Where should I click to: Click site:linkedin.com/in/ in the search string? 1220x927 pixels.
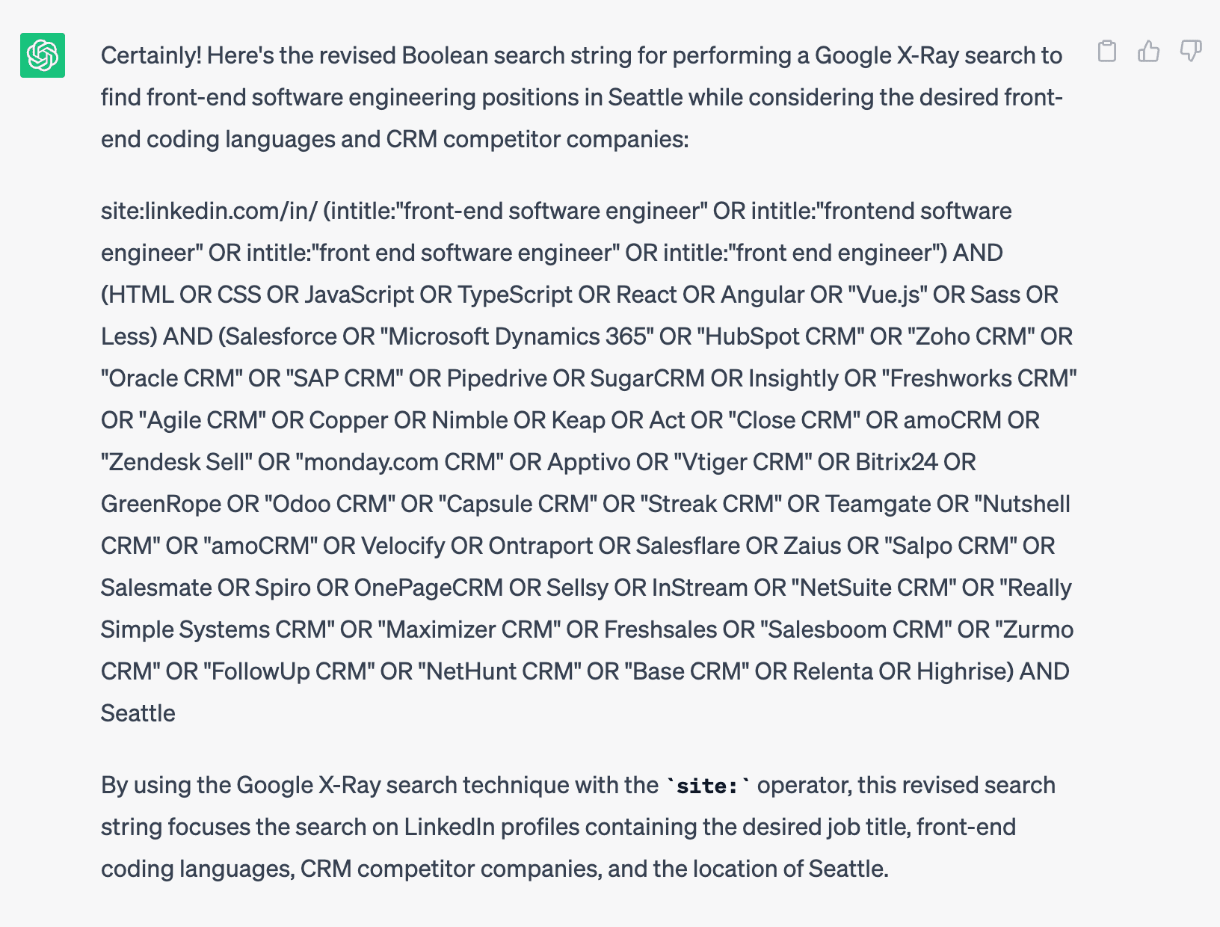click(x=208, y=211)
